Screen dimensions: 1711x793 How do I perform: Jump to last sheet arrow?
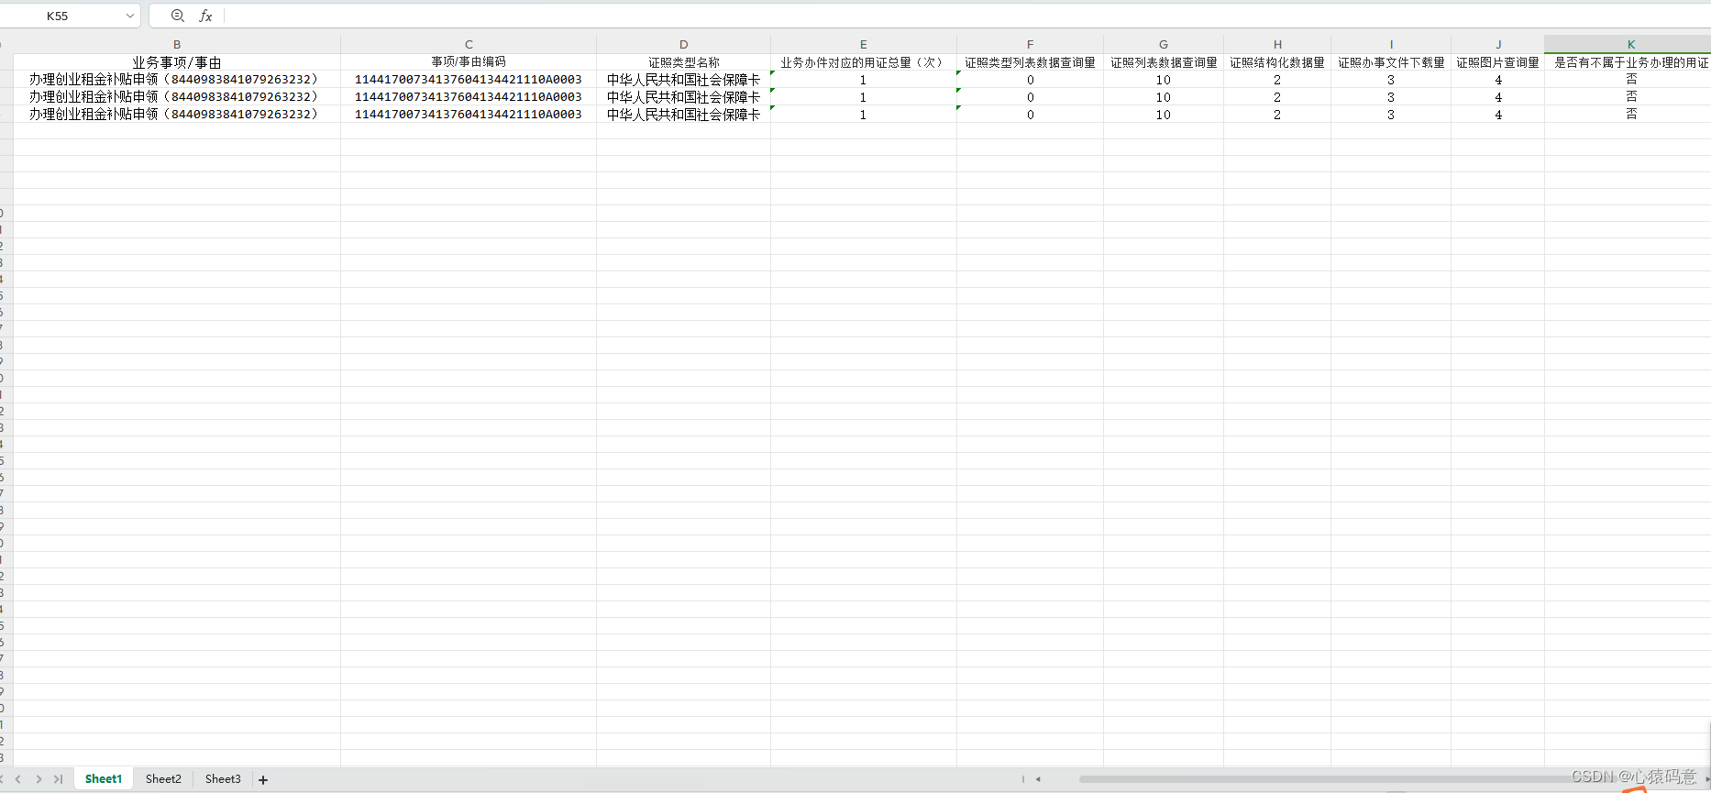58,779
